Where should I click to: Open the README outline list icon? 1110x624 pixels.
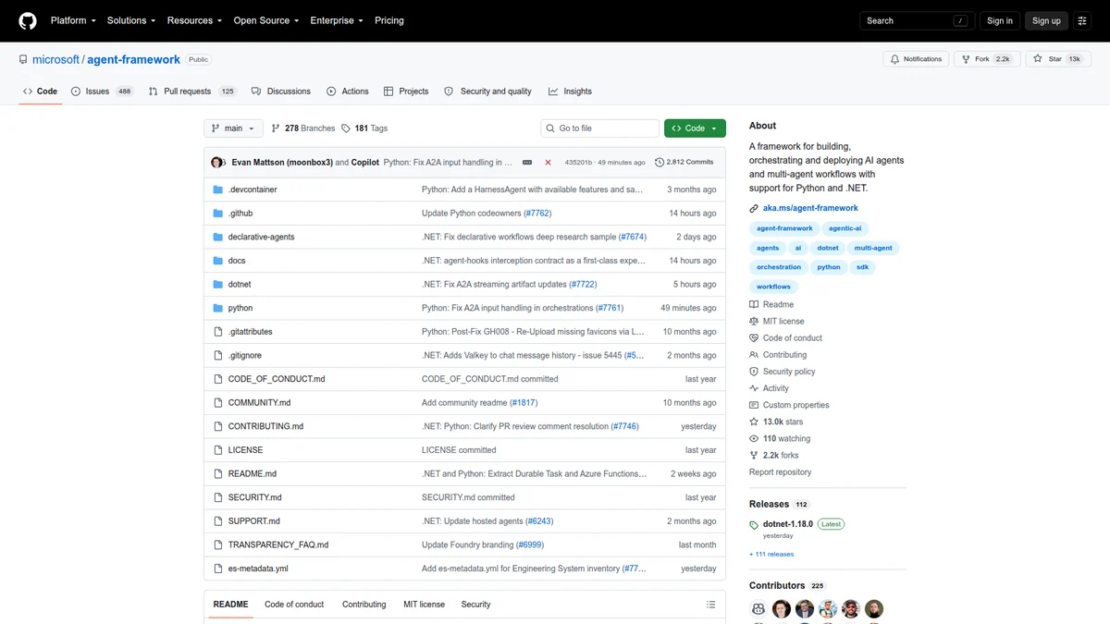tap(710, 605)
